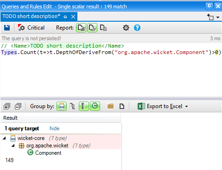Close the TODO short description tab
Viewport: 222px width, 170px height.
[x=73, y=17]
